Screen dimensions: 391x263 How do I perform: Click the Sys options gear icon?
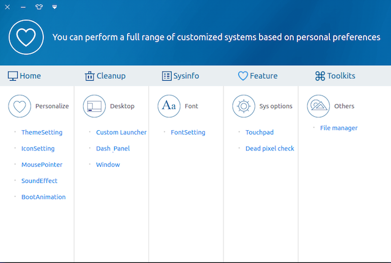pyautogui.click(x=244, y=106)
